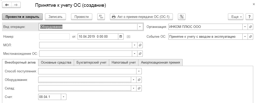Open the Организация record link icon

tap(250, 27)
